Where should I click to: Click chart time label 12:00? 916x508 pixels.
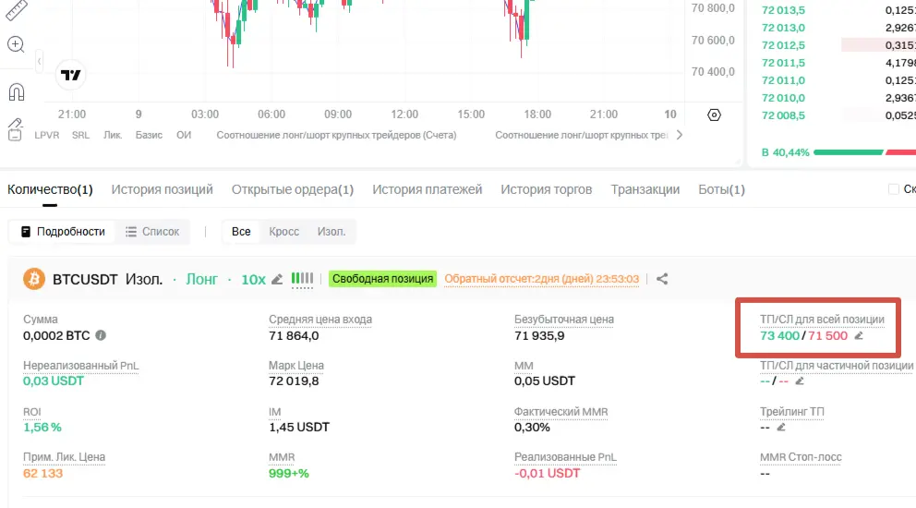point(404,114)
